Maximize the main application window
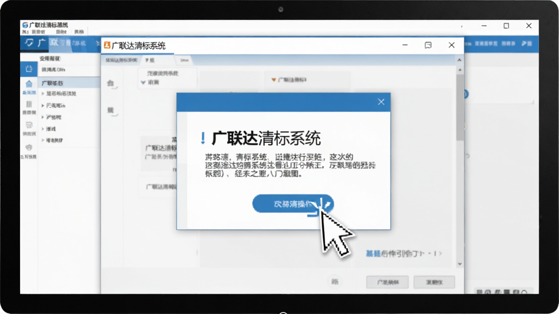 (x=506, y=26)
